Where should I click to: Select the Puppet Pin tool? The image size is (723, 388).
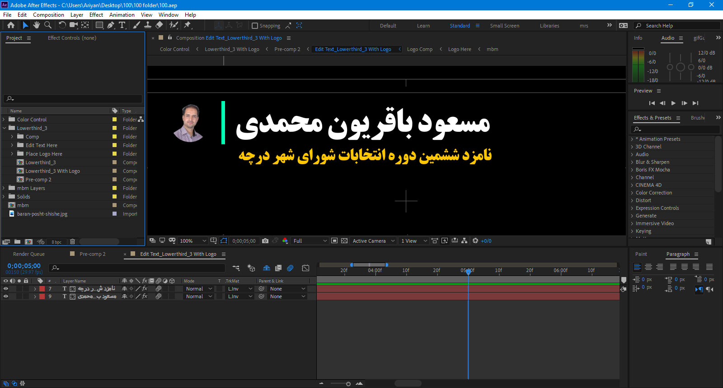tap(188, 25)
